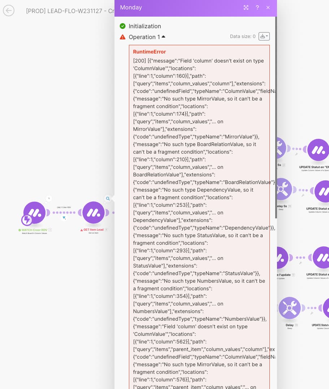Screen dimensions: 329x389
Task: Click the instant trigger lightning badge
Action: point(26,220)
